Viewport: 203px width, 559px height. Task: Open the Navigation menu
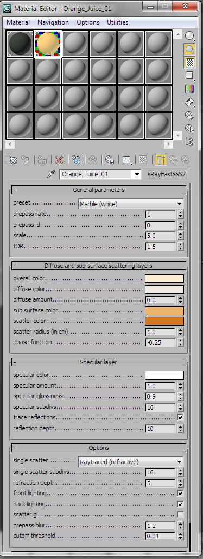[x=53, y=22]
